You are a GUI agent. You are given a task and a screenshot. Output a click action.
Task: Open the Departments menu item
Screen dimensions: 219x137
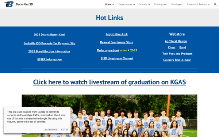coord(125,4)
